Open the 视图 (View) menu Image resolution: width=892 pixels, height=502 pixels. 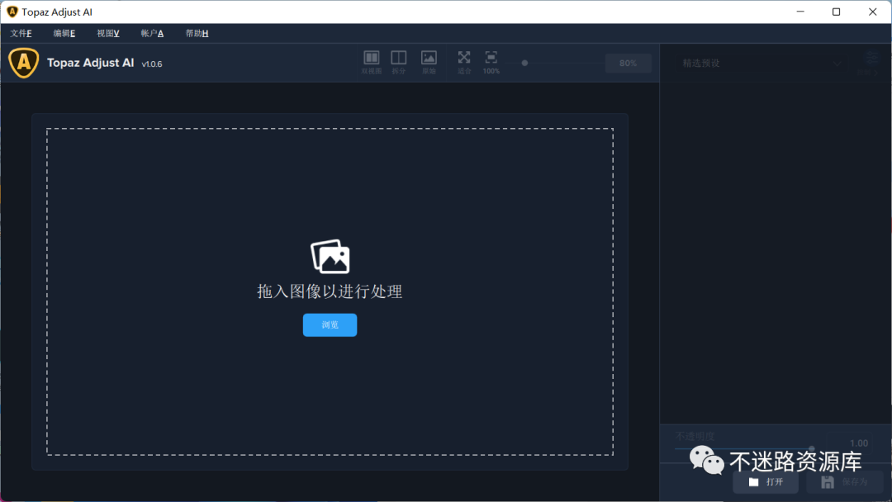tap(108, 34)
